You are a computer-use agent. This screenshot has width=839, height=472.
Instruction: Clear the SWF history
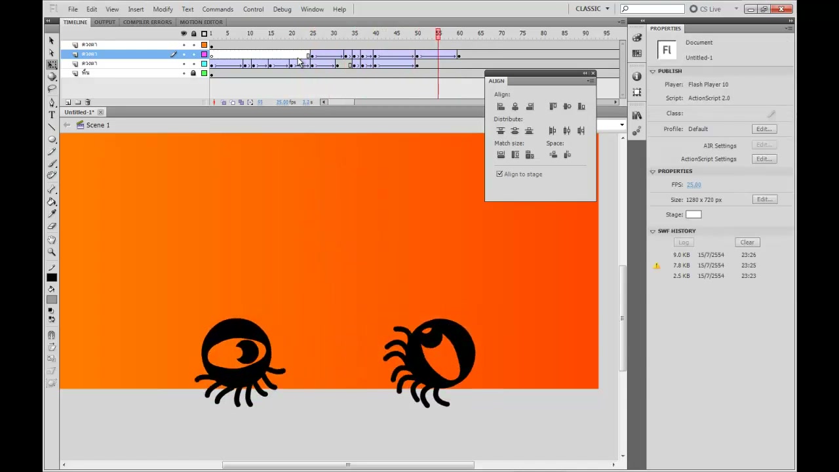point(747,243)
